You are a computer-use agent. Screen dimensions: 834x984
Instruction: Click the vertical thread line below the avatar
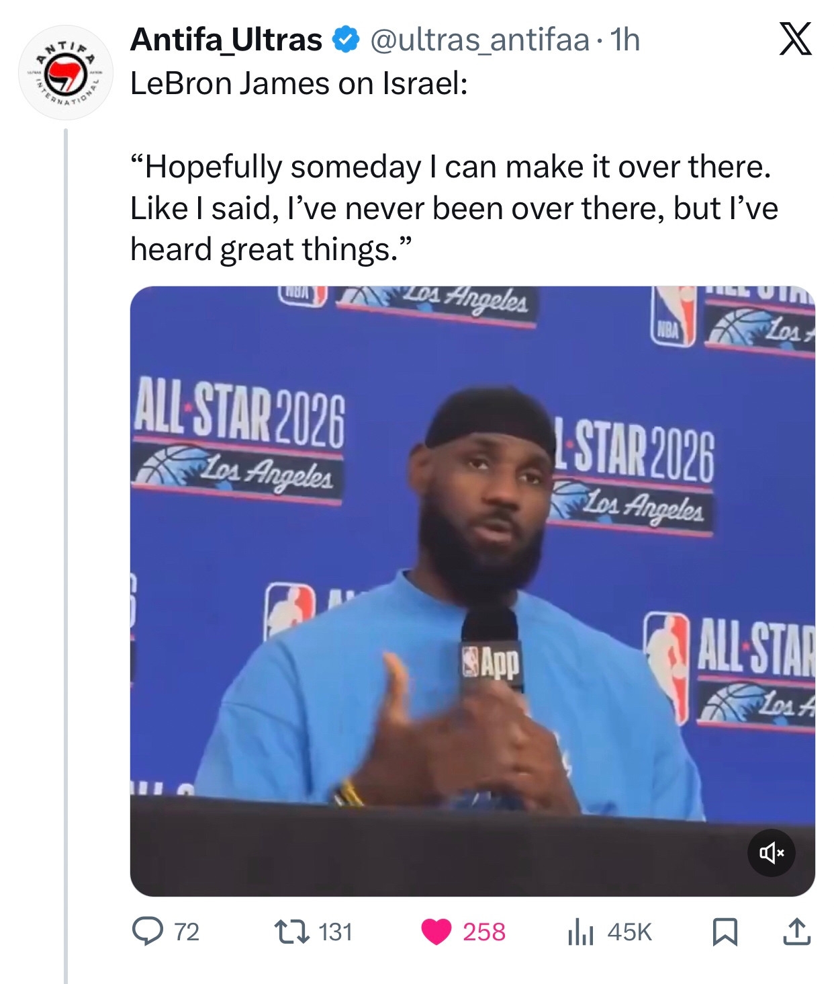[66, 538]
